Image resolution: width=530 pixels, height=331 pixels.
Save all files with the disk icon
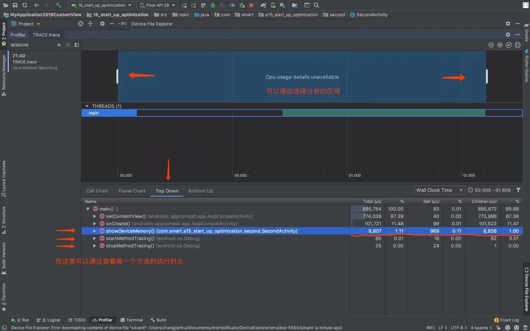pos(15,5)
